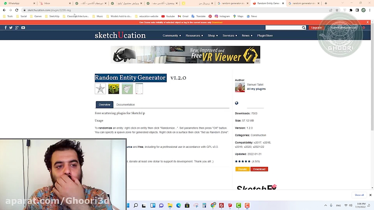This screenshot has width=374, height=210.
Task: Open the share page icon in address bar
Action: (x=331, y=10)
